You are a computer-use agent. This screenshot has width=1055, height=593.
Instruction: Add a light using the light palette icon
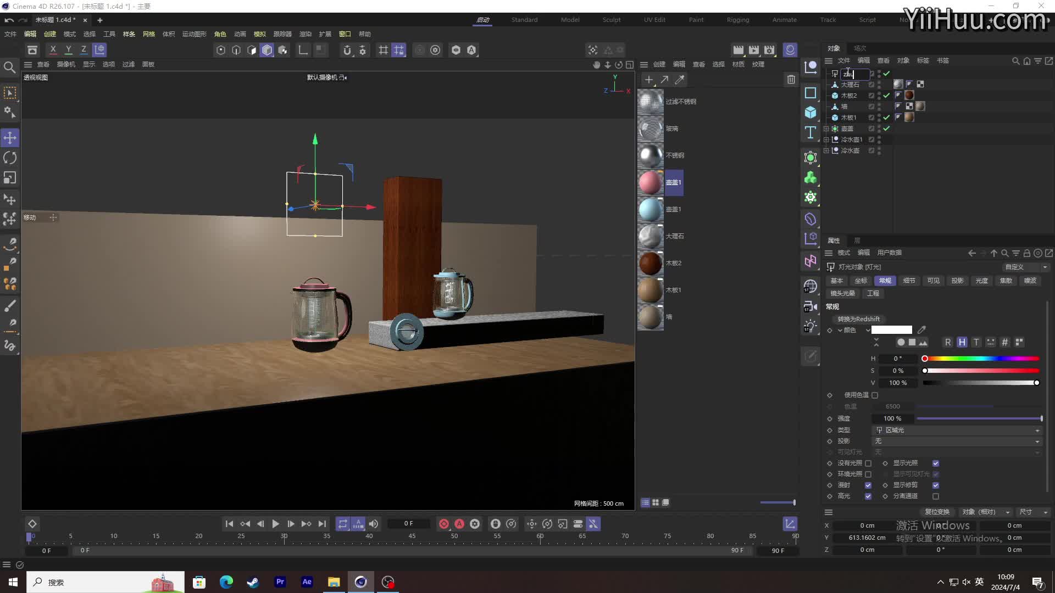810,326
